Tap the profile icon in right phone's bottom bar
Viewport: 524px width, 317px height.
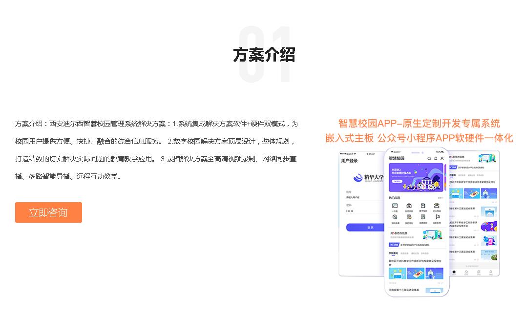[x=491, y=272]
